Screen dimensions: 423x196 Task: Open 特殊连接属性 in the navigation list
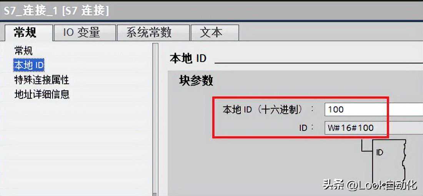click(x=42, y=80)
